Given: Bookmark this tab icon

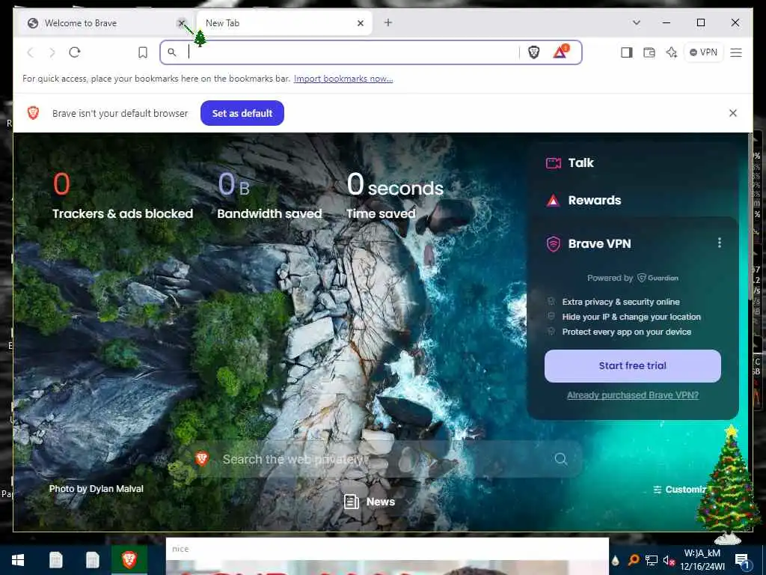Looking at the screenshot, I should coord(143,52).
